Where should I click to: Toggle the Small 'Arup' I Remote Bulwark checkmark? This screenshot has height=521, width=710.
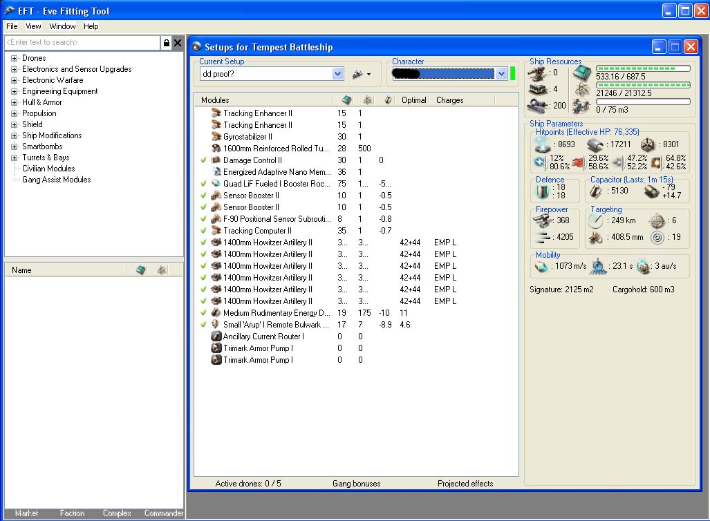pos(203,325)
